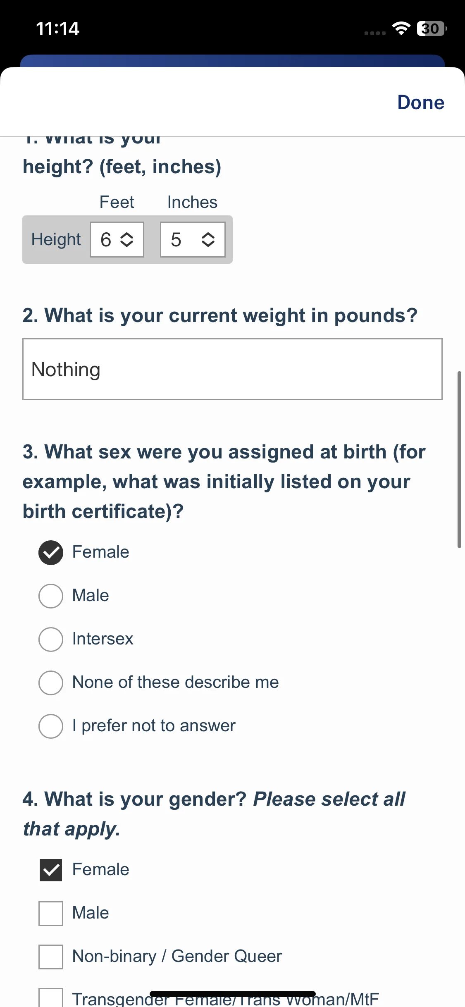The width and height of the screenshot is (465, 1007).
Task: Open the Feet height dropdown
Action: coord(117,239)
